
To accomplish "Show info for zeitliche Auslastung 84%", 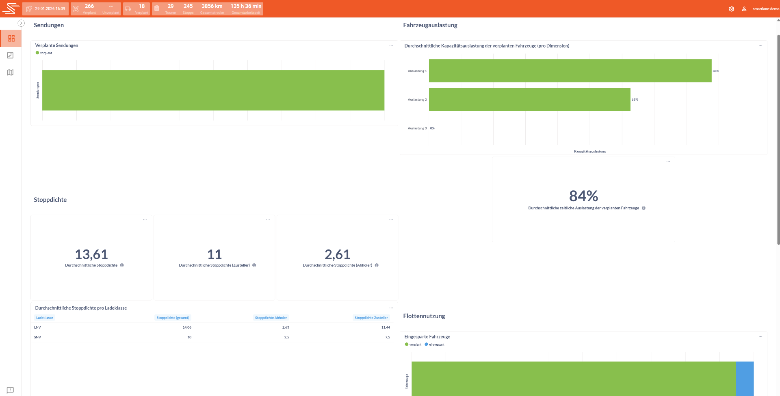I will pos(643,208).
